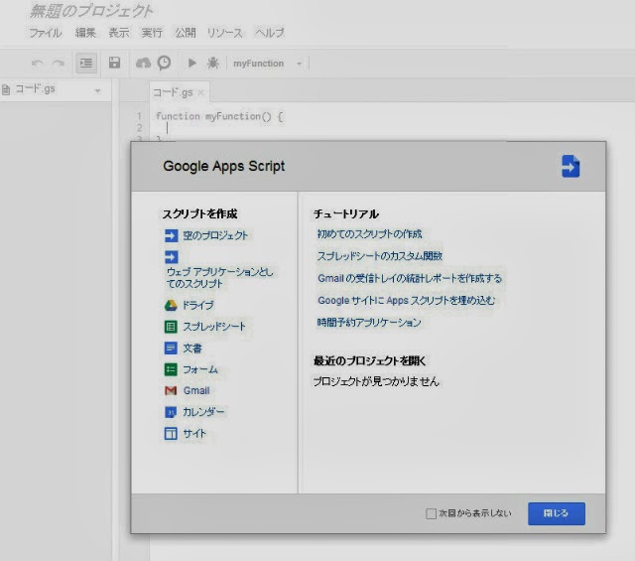Toggle the indent formatting toolbar button

tap(86, 64)
